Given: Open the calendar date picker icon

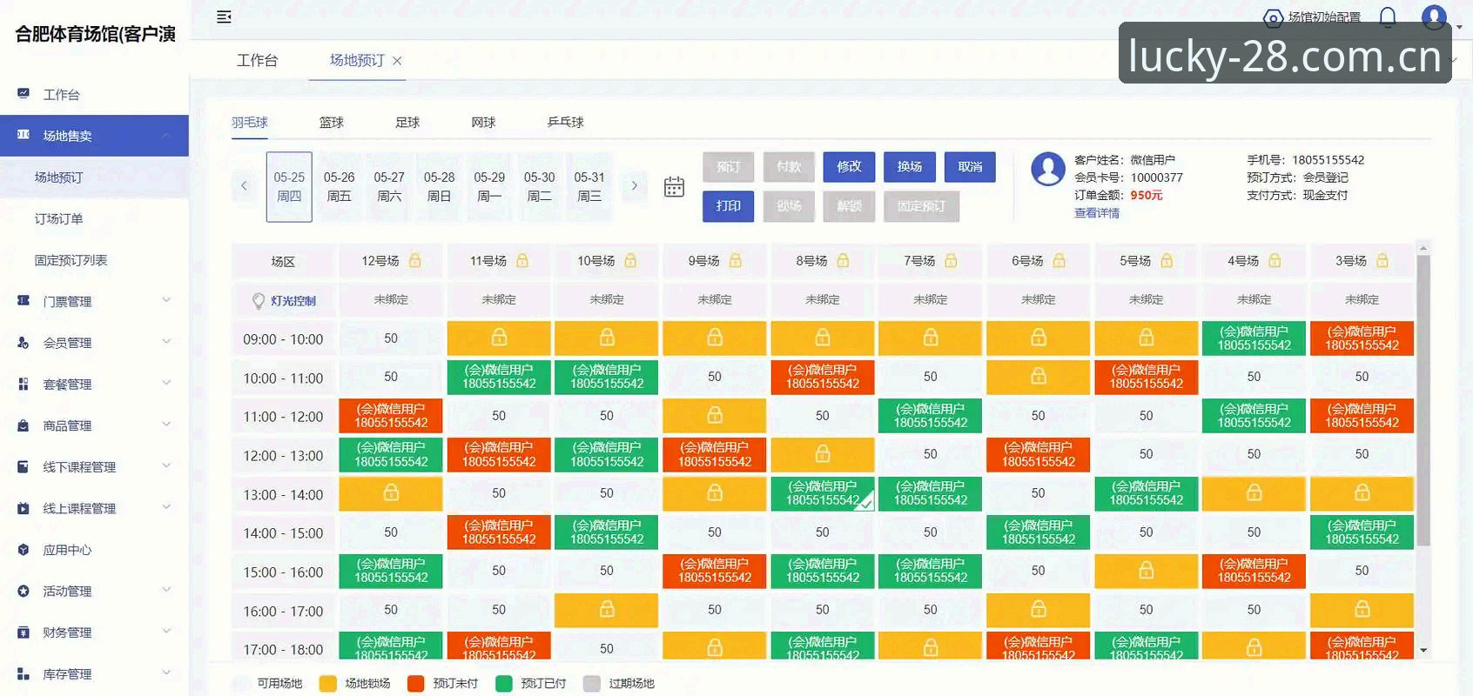Looking at the screenshot, I should tap(674, 186).
